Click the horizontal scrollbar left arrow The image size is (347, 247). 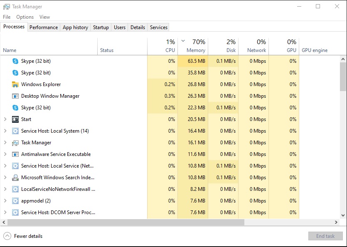(4, 222)
